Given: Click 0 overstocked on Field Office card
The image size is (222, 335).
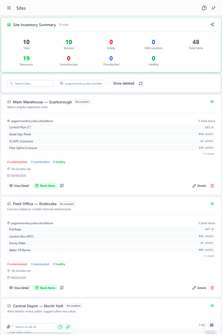Looking at the screenshot, I should point(40,264).
